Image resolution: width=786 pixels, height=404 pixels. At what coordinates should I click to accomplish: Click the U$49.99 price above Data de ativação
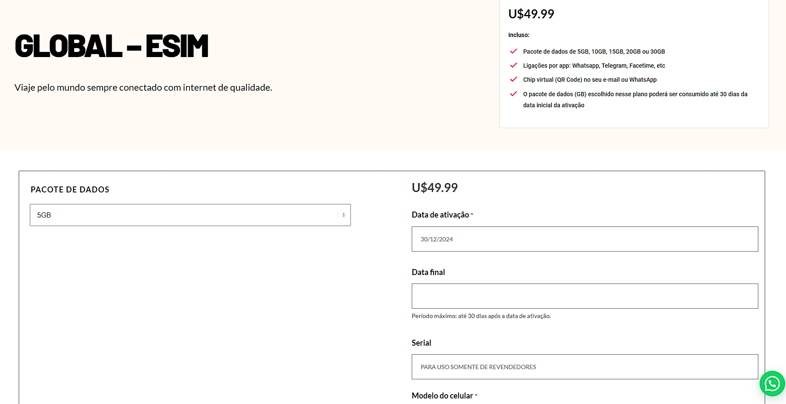click(x=434, y=188)
